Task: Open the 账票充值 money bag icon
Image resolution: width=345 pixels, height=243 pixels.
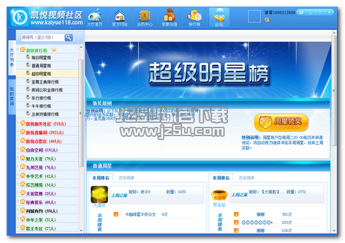Action: click(170, 17)
